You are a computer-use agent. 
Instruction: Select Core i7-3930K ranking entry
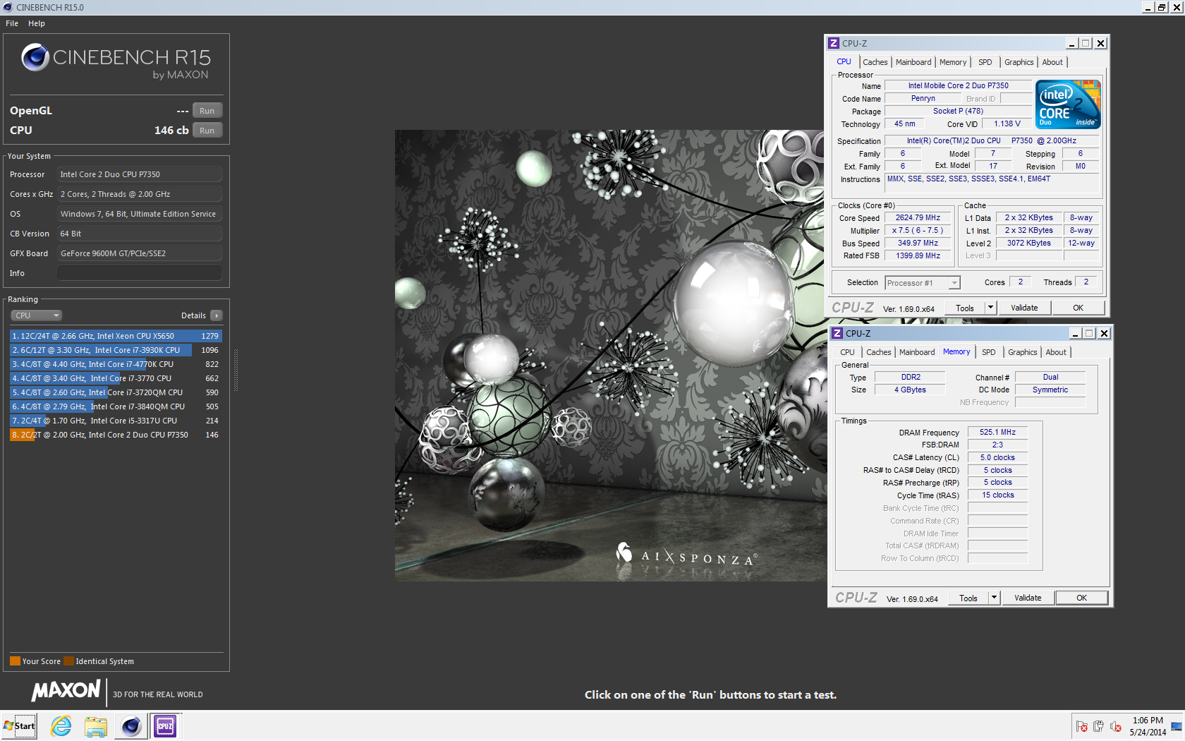point(116,350)
